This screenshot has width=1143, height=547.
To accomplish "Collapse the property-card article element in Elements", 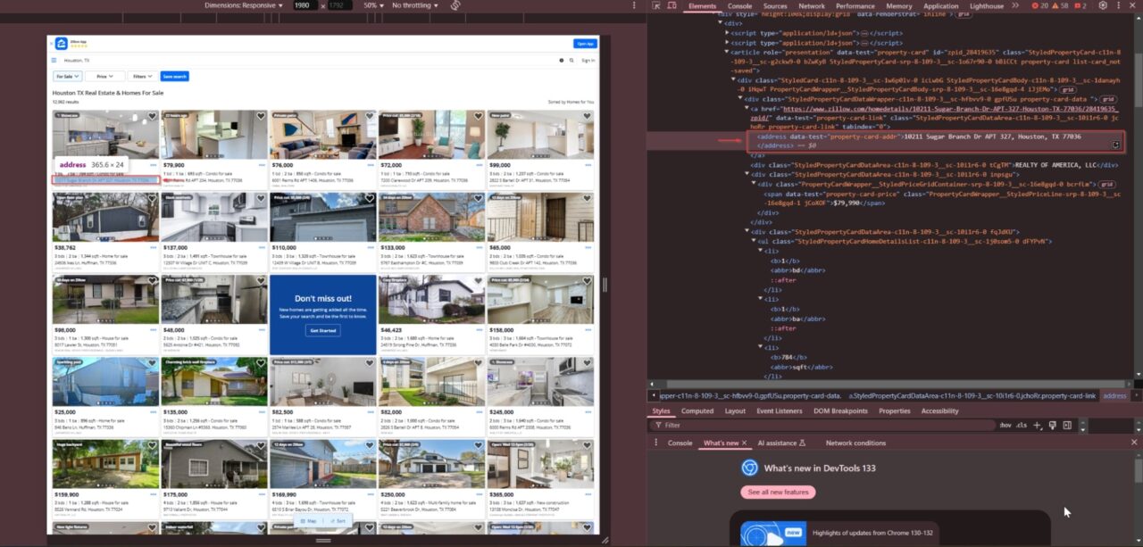I will (x=725, y=52).
